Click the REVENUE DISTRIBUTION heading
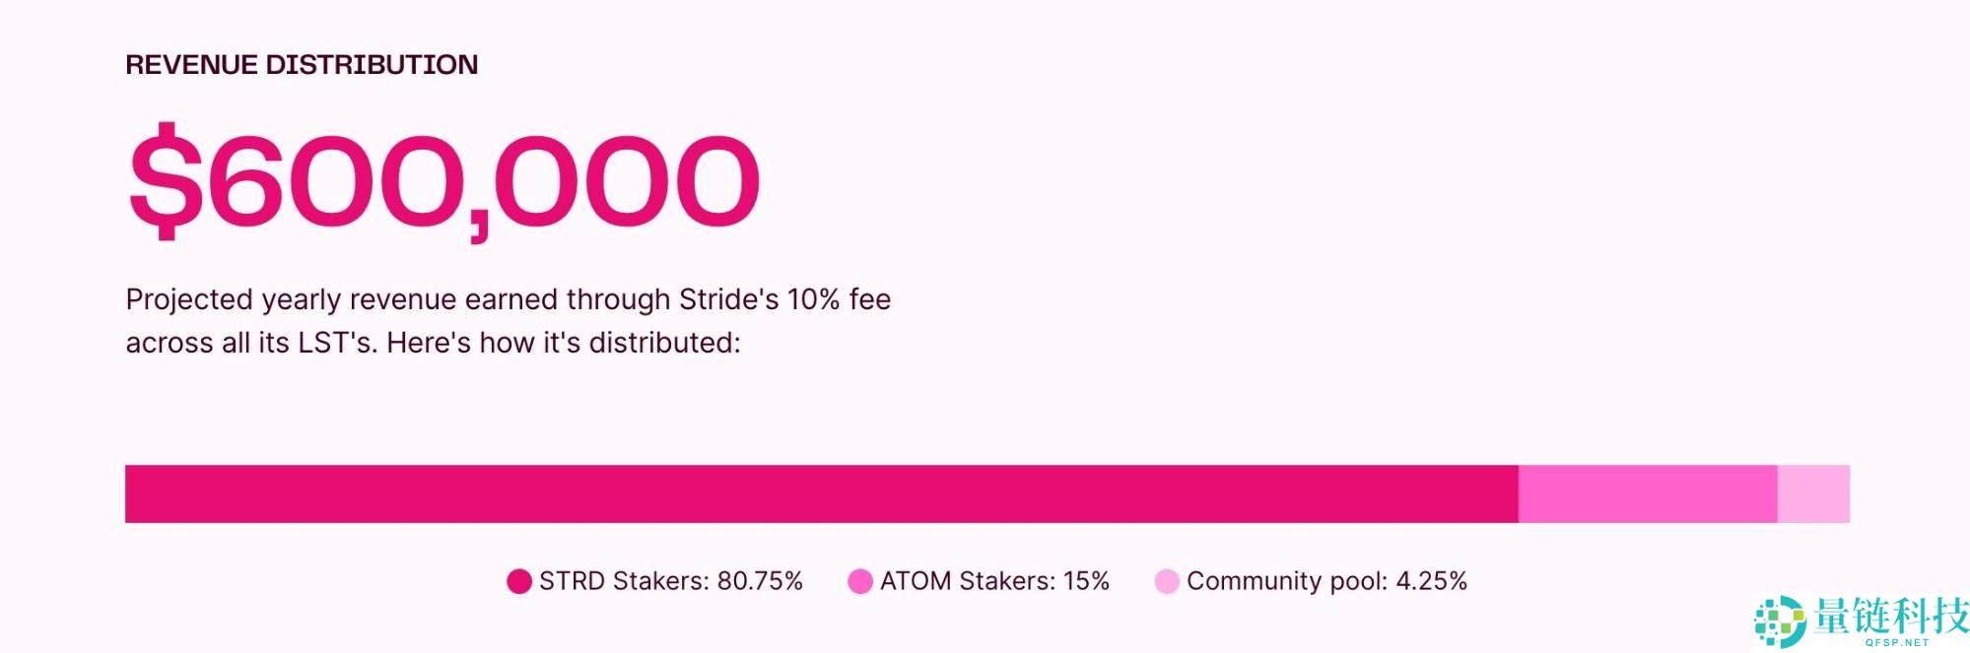 pyautogui.click(x=302, y=65)
